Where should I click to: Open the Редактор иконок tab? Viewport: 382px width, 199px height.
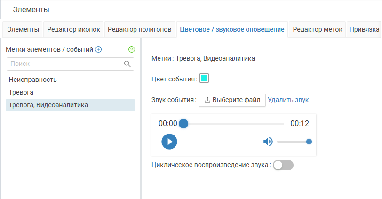[x=73, y=29]
